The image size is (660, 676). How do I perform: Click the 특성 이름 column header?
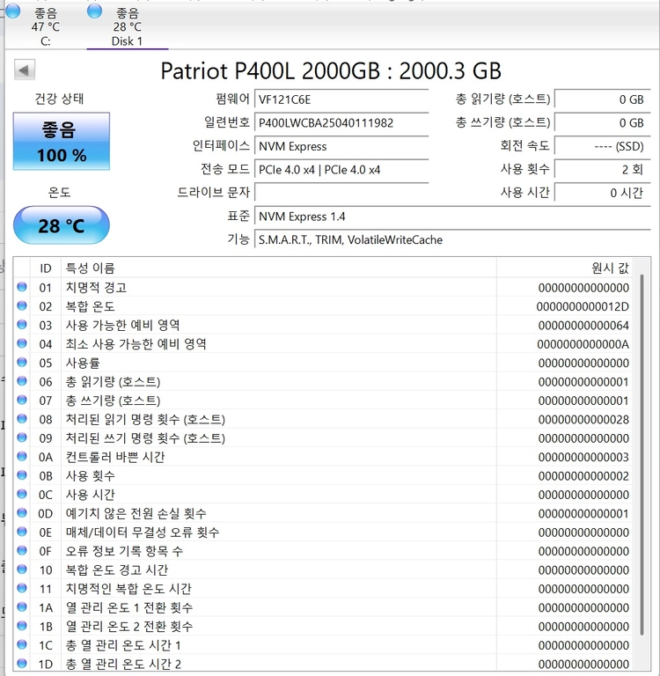pyautogui.click(x=278, y=268)
